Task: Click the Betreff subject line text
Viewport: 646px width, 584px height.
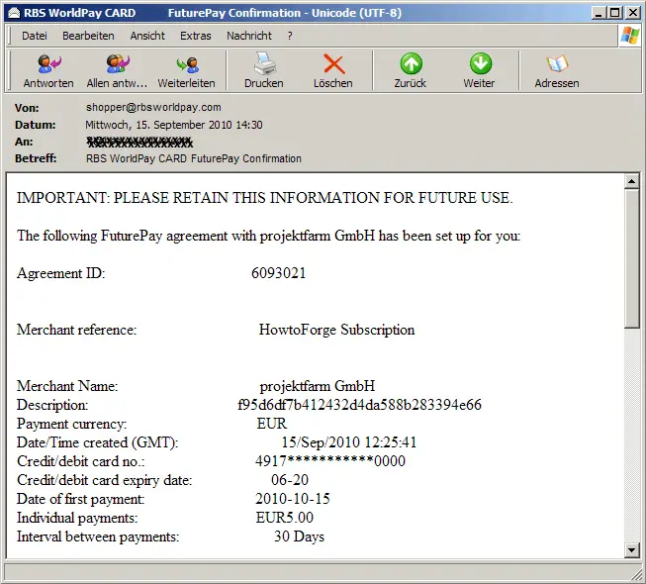Action: point(194,158)
